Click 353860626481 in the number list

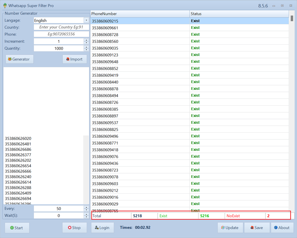point(18,144)
